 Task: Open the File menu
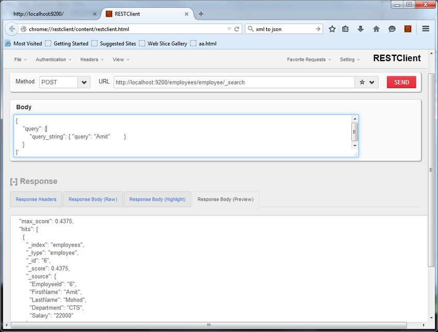coord(21,59)
